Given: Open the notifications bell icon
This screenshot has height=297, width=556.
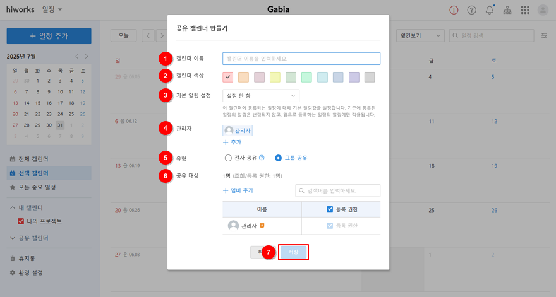Looking at the screenshot, I should pos(489,10).
